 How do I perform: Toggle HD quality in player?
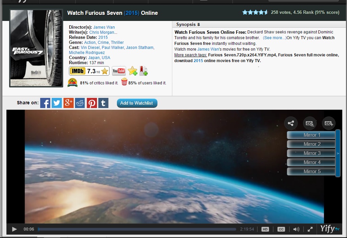tap(265, 229)
